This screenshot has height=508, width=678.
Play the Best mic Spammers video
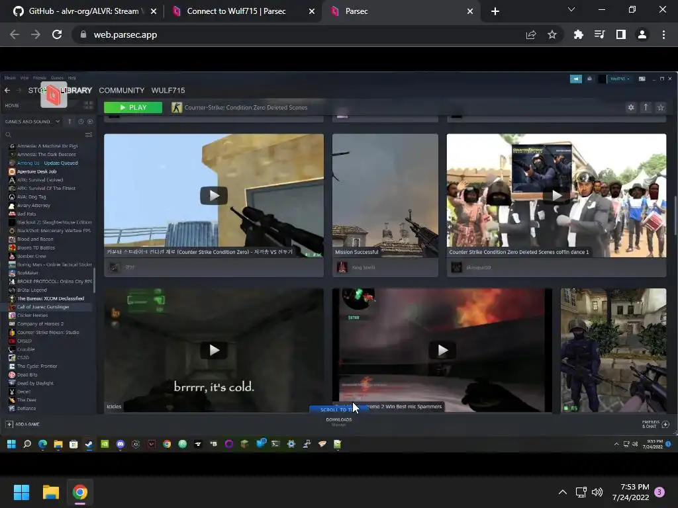[x=442, y=350]
